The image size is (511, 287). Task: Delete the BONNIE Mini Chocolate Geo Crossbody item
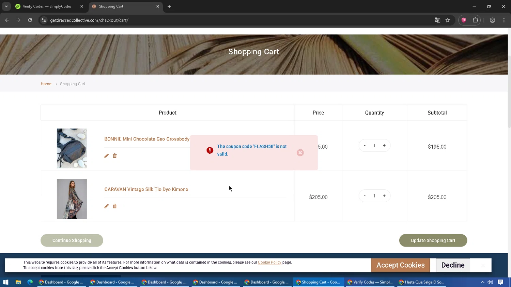[x=115, y=156]
